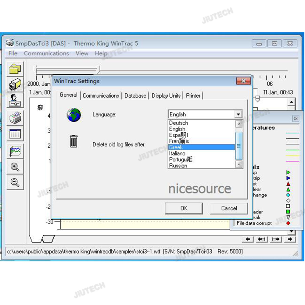The width and height of the screenshot is (305, 305).
Task: Click the reefer unit download toolbar icon
Action: click(x=15, y=84)
